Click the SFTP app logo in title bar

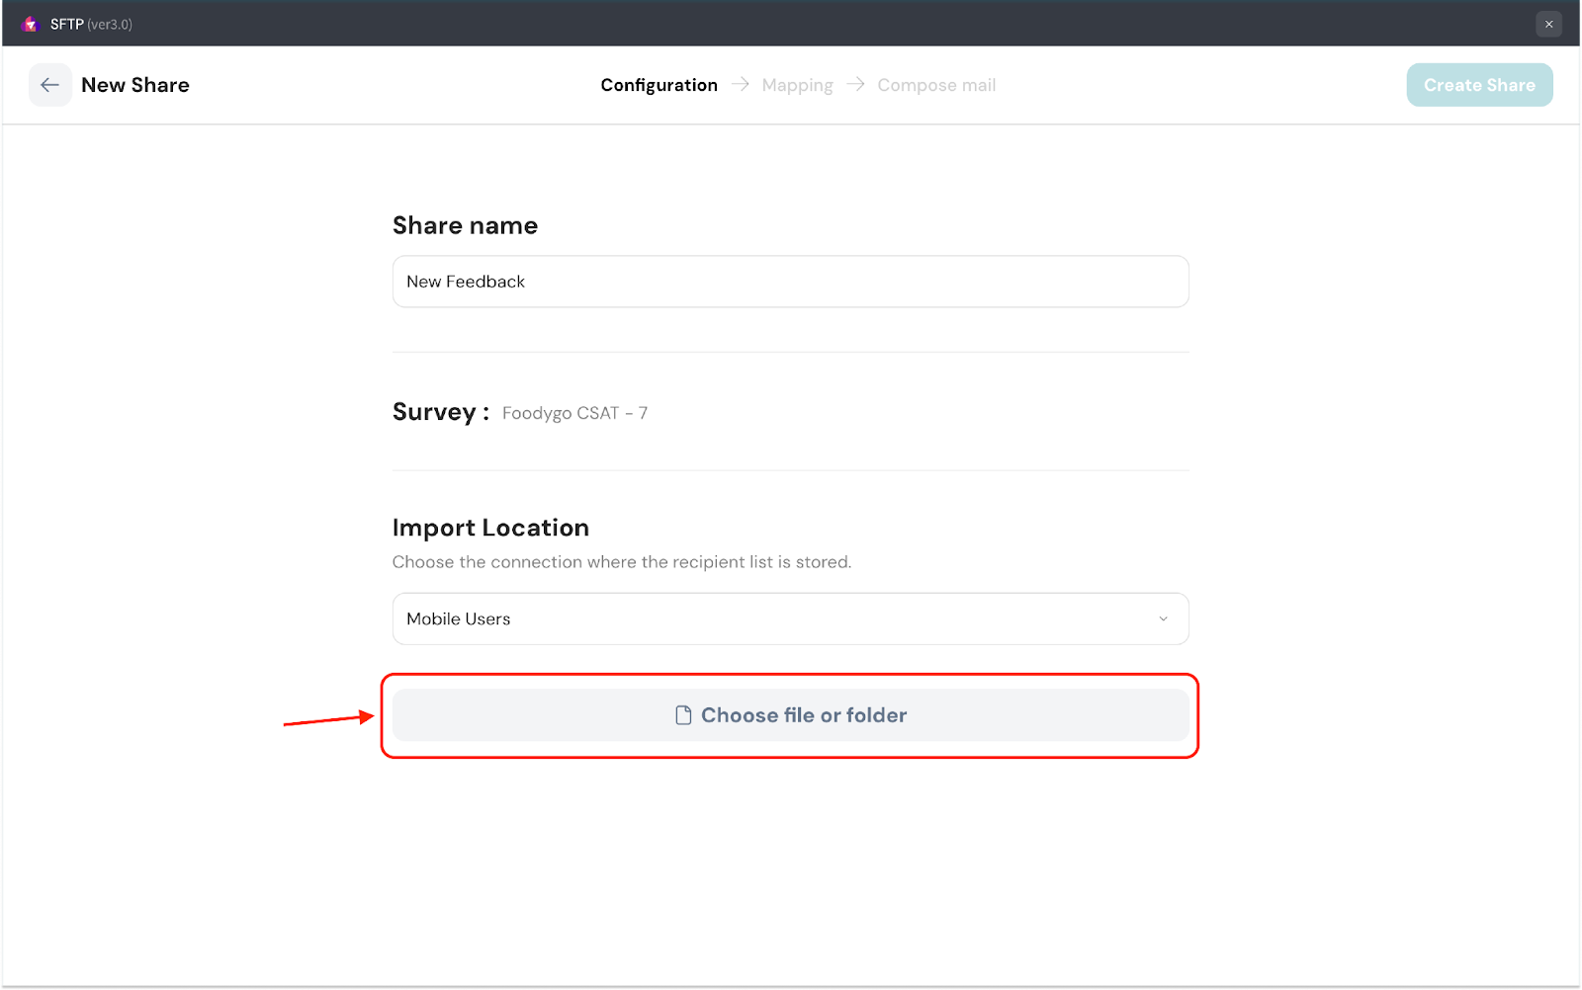[30, 24]
